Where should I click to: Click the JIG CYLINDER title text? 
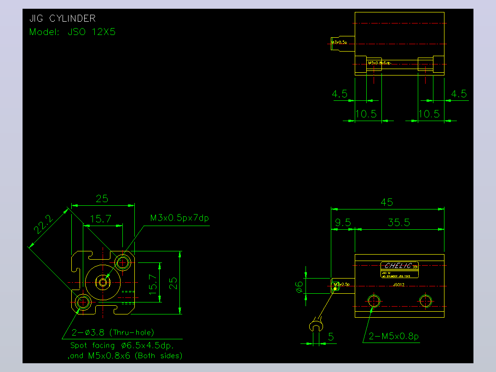pos(62,18)
